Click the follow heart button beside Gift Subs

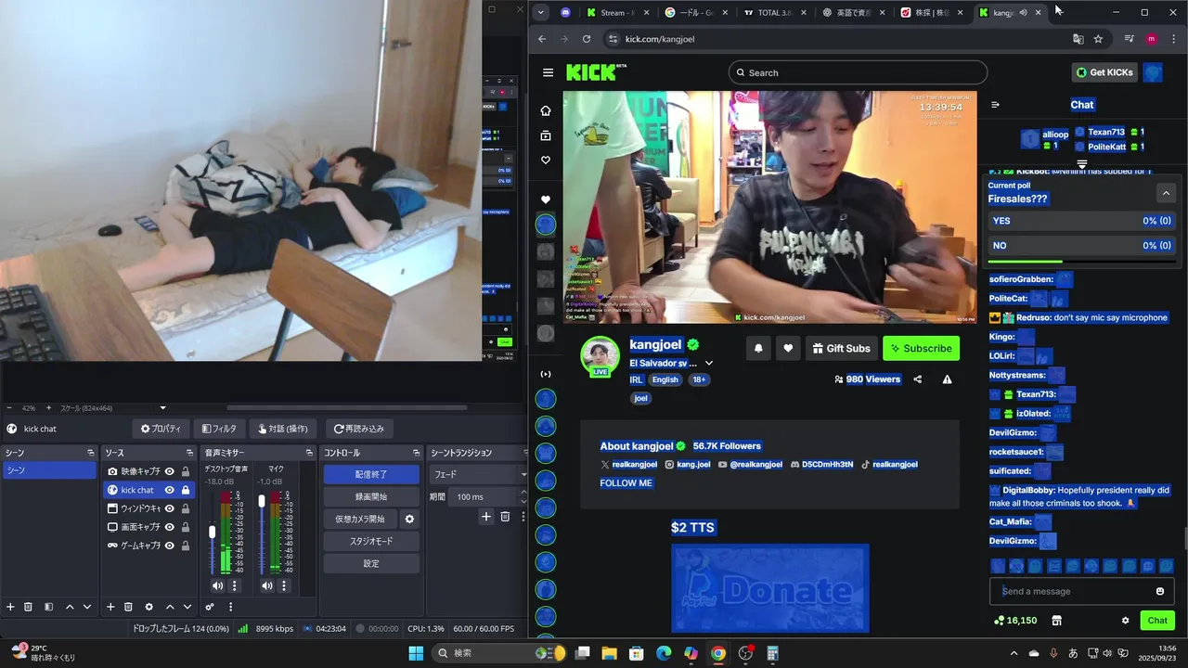point(788,348)
